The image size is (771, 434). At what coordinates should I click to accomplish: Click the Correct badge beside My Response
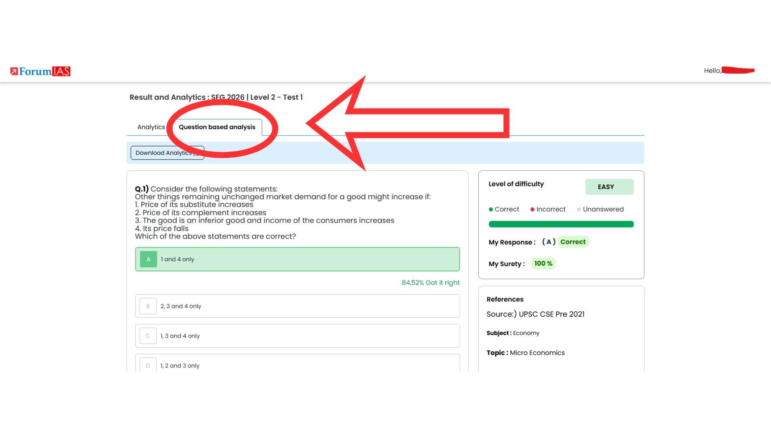coord(573,242)
